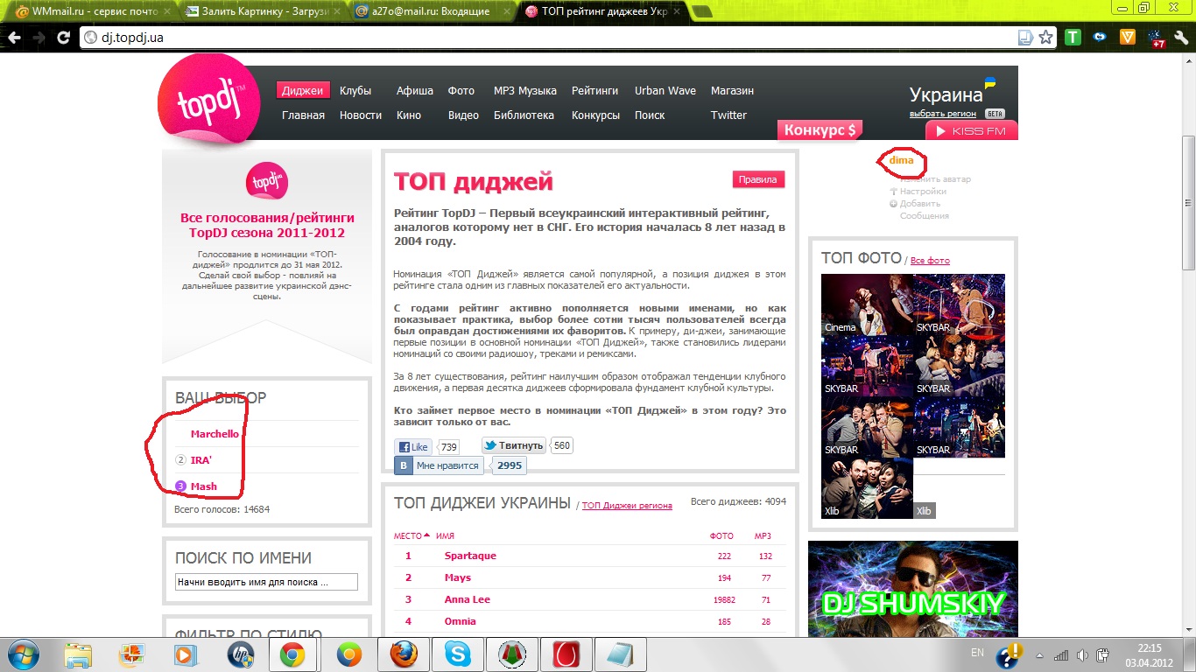Open the Рейтинги menu item
Screen dimensions: 1196x672
[595, 91]
